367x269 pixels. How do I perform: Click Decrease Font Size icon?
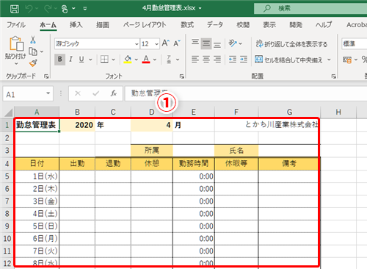click(x=177, y=43)
